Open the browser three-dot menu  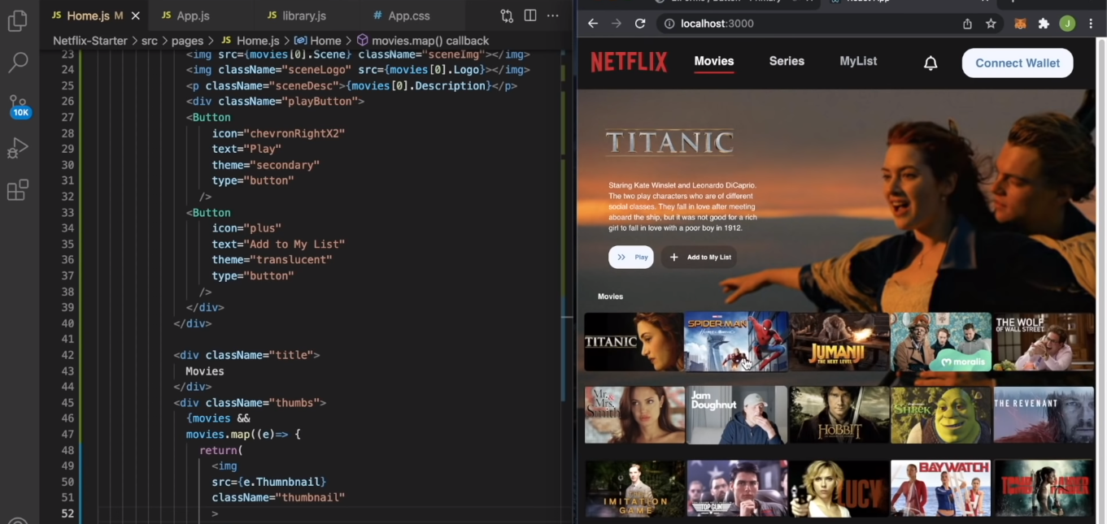[x=1091, y=24]
